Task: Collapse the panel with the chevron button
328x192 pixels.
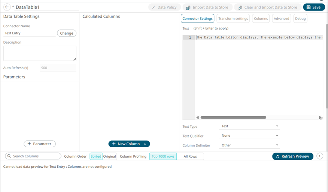Action: (x=320, y=156)
